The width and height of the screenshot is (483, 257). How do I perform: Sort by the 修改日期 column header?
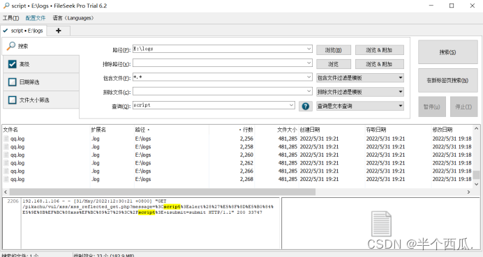tap(452, 130)
